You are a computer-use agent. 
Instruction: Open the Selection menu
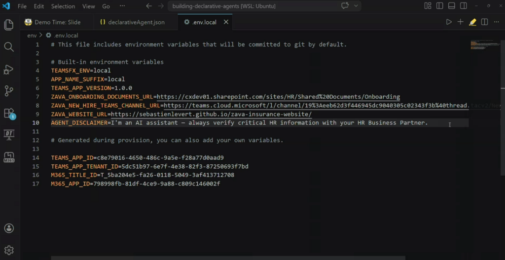[x=62, y=6]
